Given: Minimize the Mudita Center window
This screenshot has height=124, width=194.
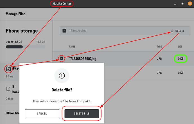Looking at the screenshot, I should pos(175,4).
